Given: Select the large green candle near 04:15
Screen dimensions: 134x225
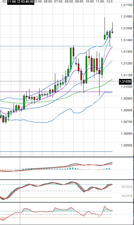Looking at the screenshot, I should 24,103.
